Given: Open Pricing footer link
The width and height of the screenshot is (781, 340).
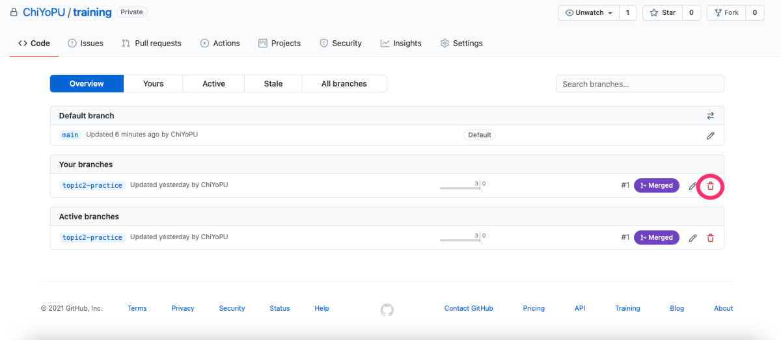Looking at the screenshot, I should (534, 309).
